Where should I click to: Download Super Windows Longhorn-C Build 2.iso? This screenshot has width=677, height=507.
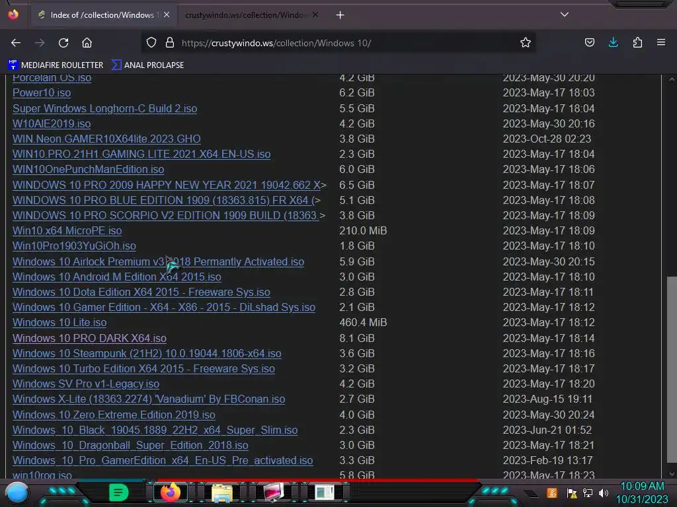click(x=105, y=108)
